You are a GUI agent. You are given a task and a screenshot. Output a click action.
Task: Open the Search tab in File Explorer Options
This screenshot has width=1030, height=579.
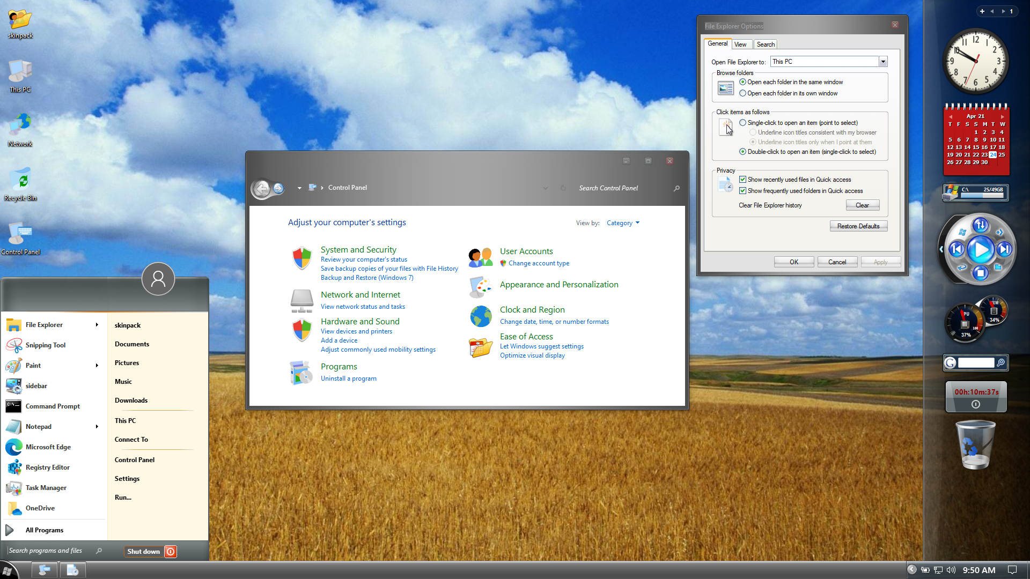[766, 44]
